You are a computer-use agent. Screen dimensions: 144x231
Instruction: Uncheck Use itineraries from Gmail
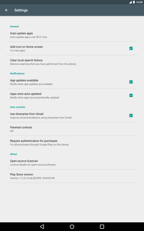(131, 115)
